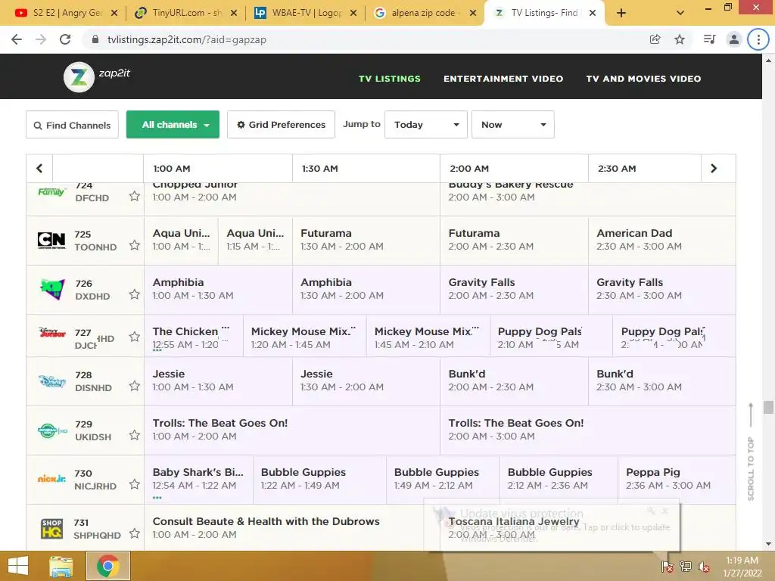Screen dimensions: 775x581
Task: Open TV and Movies Video nav item
Action: coord(643,79)
